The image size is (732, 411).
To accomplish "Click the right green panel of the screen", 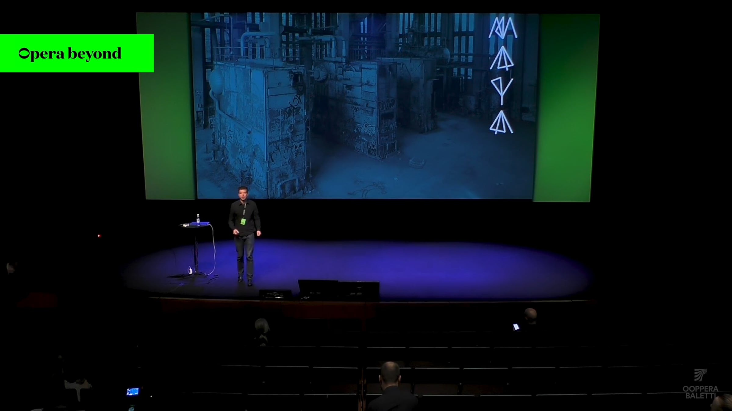I will (566, 107).
